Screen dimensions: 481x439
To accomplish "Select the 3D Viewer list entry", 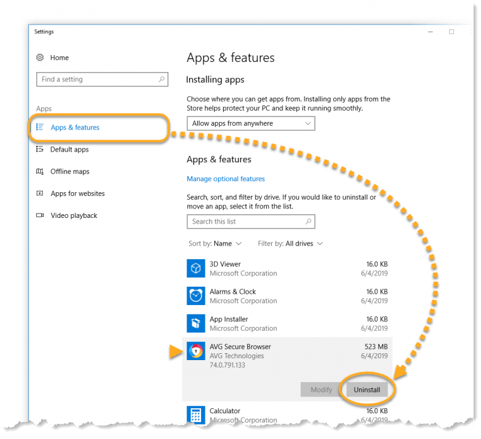I will [287, 269].
